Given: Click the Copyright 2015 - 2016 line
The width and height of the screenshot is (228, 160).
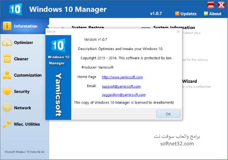Looking at the screenshot, I should pos(126,58).
